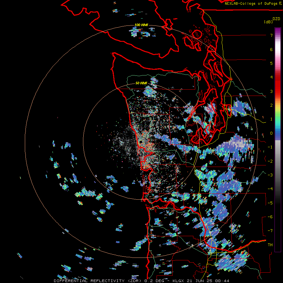Click the black radar site dot
283x283 pixels.
pos(141,142)
